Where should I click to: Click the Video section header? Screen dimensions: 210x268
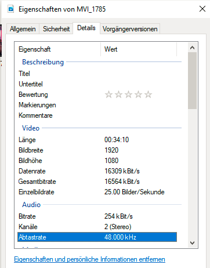[31, 128]
